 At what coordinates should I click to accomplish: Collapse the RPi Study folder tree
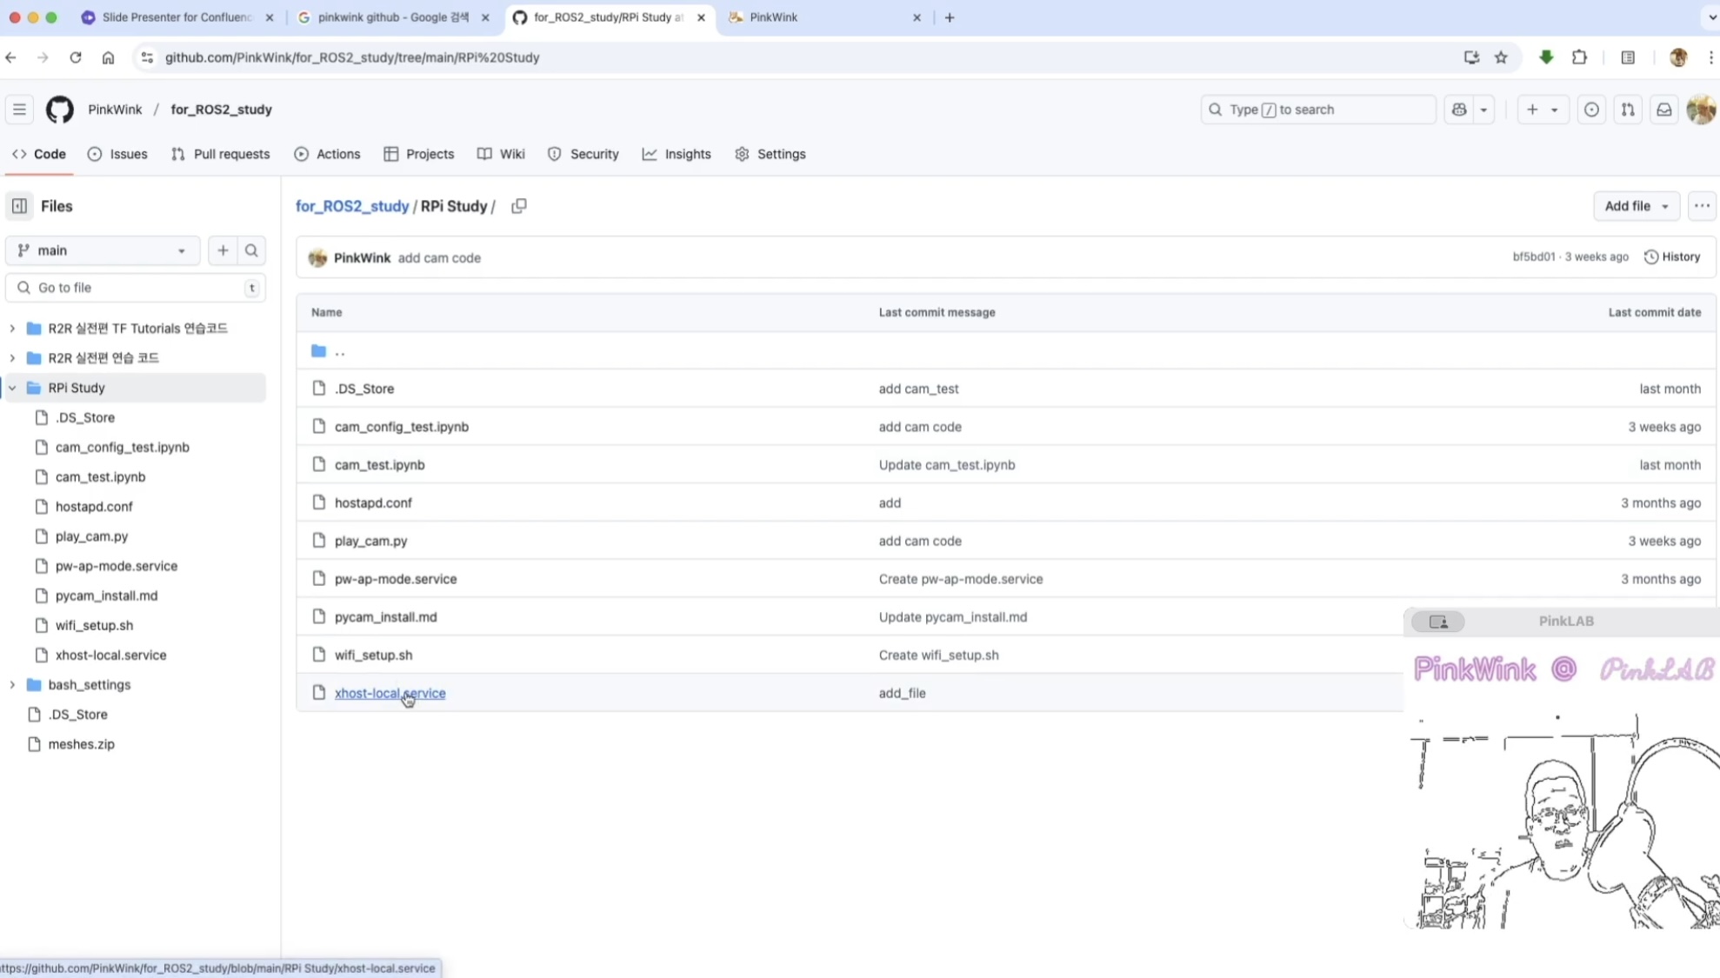click(x=12, y=388)
